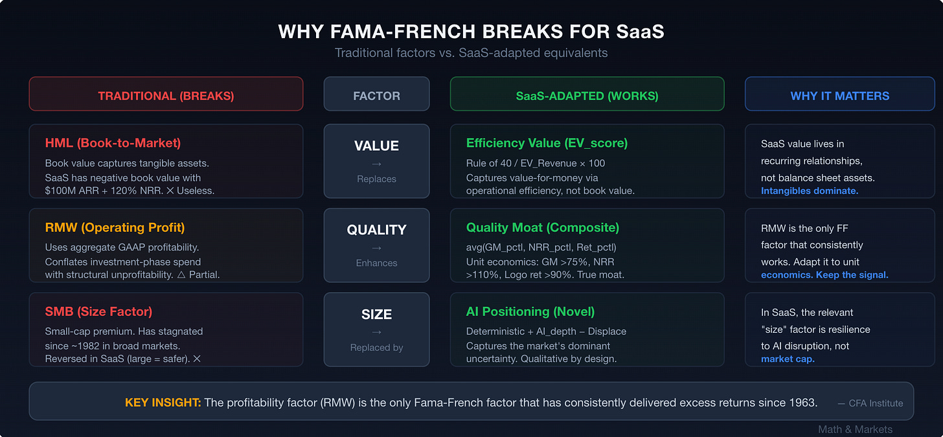This screenshot has height=437, width=943.
Task: Select the Quality Moat (Composite) card
Action: (587, 245)
